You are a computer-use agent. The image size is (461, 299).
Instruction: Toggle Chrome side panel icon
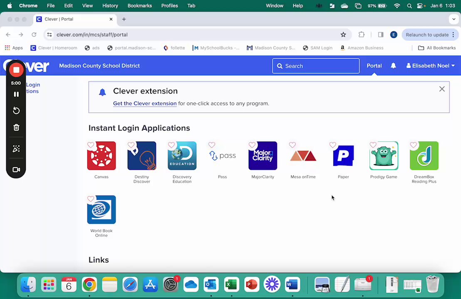[x=381, y=34]
